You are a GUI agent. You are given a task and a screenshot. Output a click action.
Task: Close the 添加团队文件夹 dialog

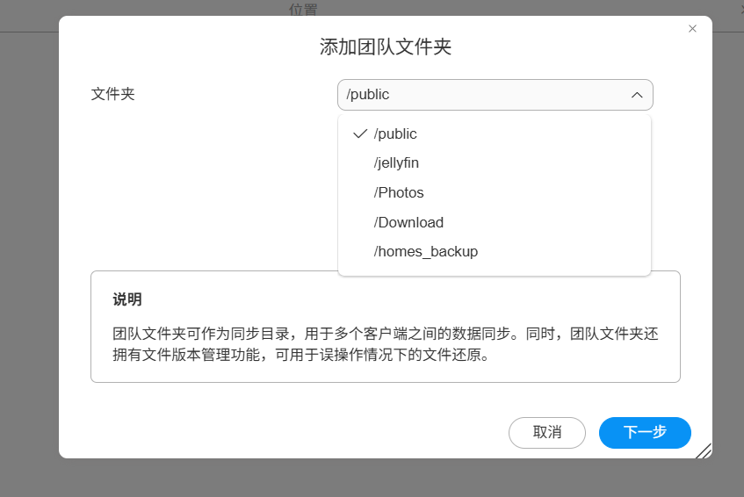click(x=692, y=29)
